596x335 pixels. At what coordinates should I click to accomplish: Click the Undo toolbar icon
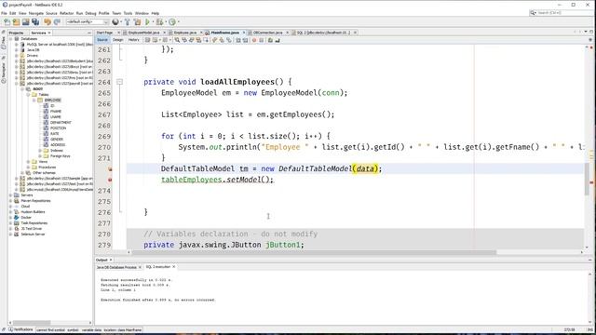tap(47, 22)
